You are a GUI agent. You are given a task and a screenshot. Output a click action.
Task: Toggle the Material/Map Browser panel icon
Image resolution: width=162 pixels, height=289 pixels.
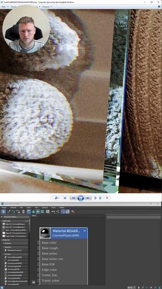(x=63, y=212)
